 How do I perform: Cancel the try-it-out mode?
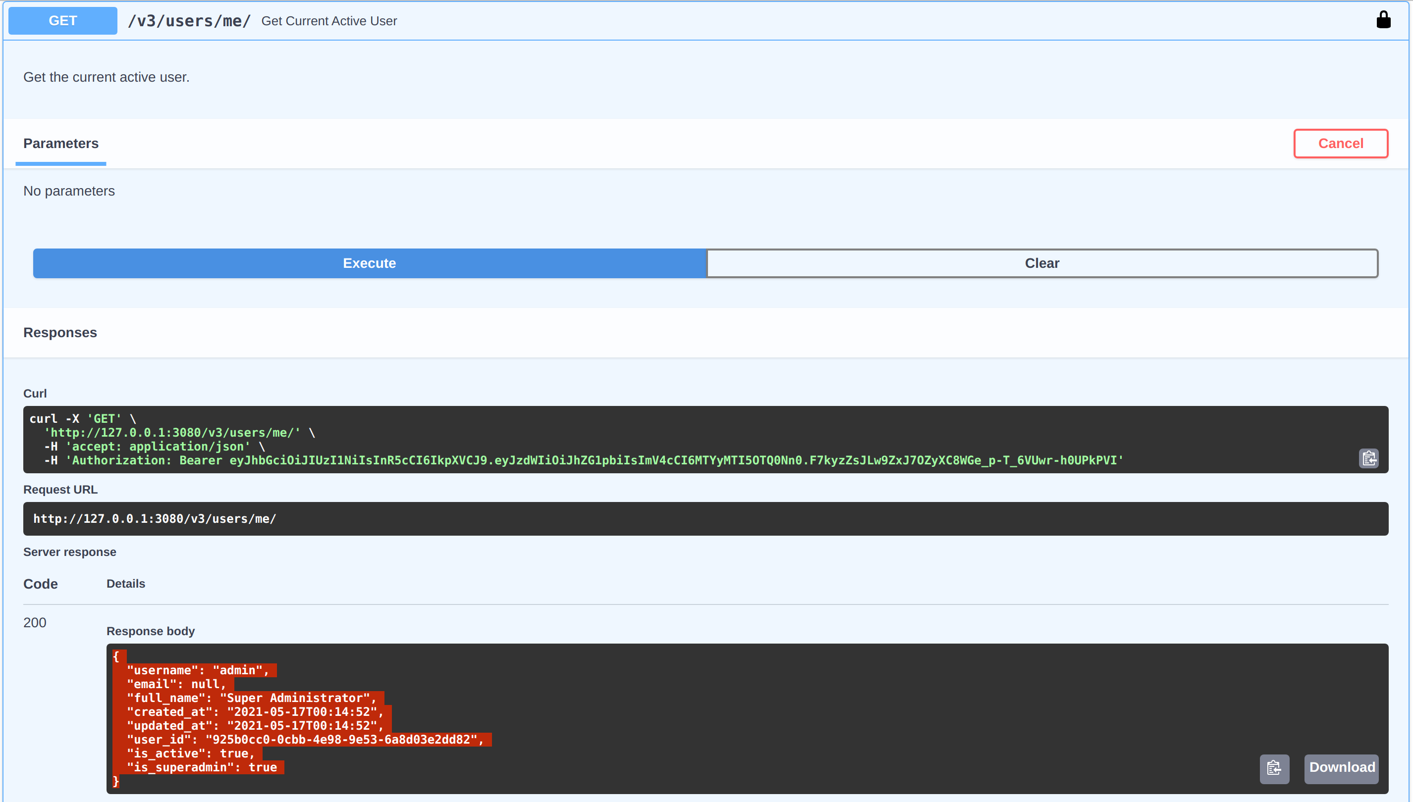(1340, 143)
